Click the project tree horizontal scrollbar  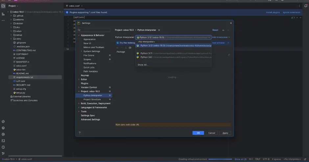click(x=35, y=156)
